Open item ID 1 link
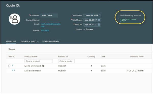 pyautogui.click(x=12, y=66)
